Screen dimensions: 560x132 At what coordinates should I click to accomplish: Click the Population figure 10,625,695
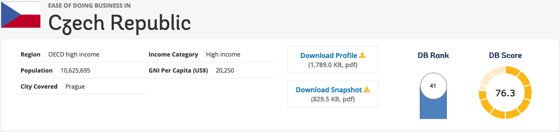coord(75,70)
